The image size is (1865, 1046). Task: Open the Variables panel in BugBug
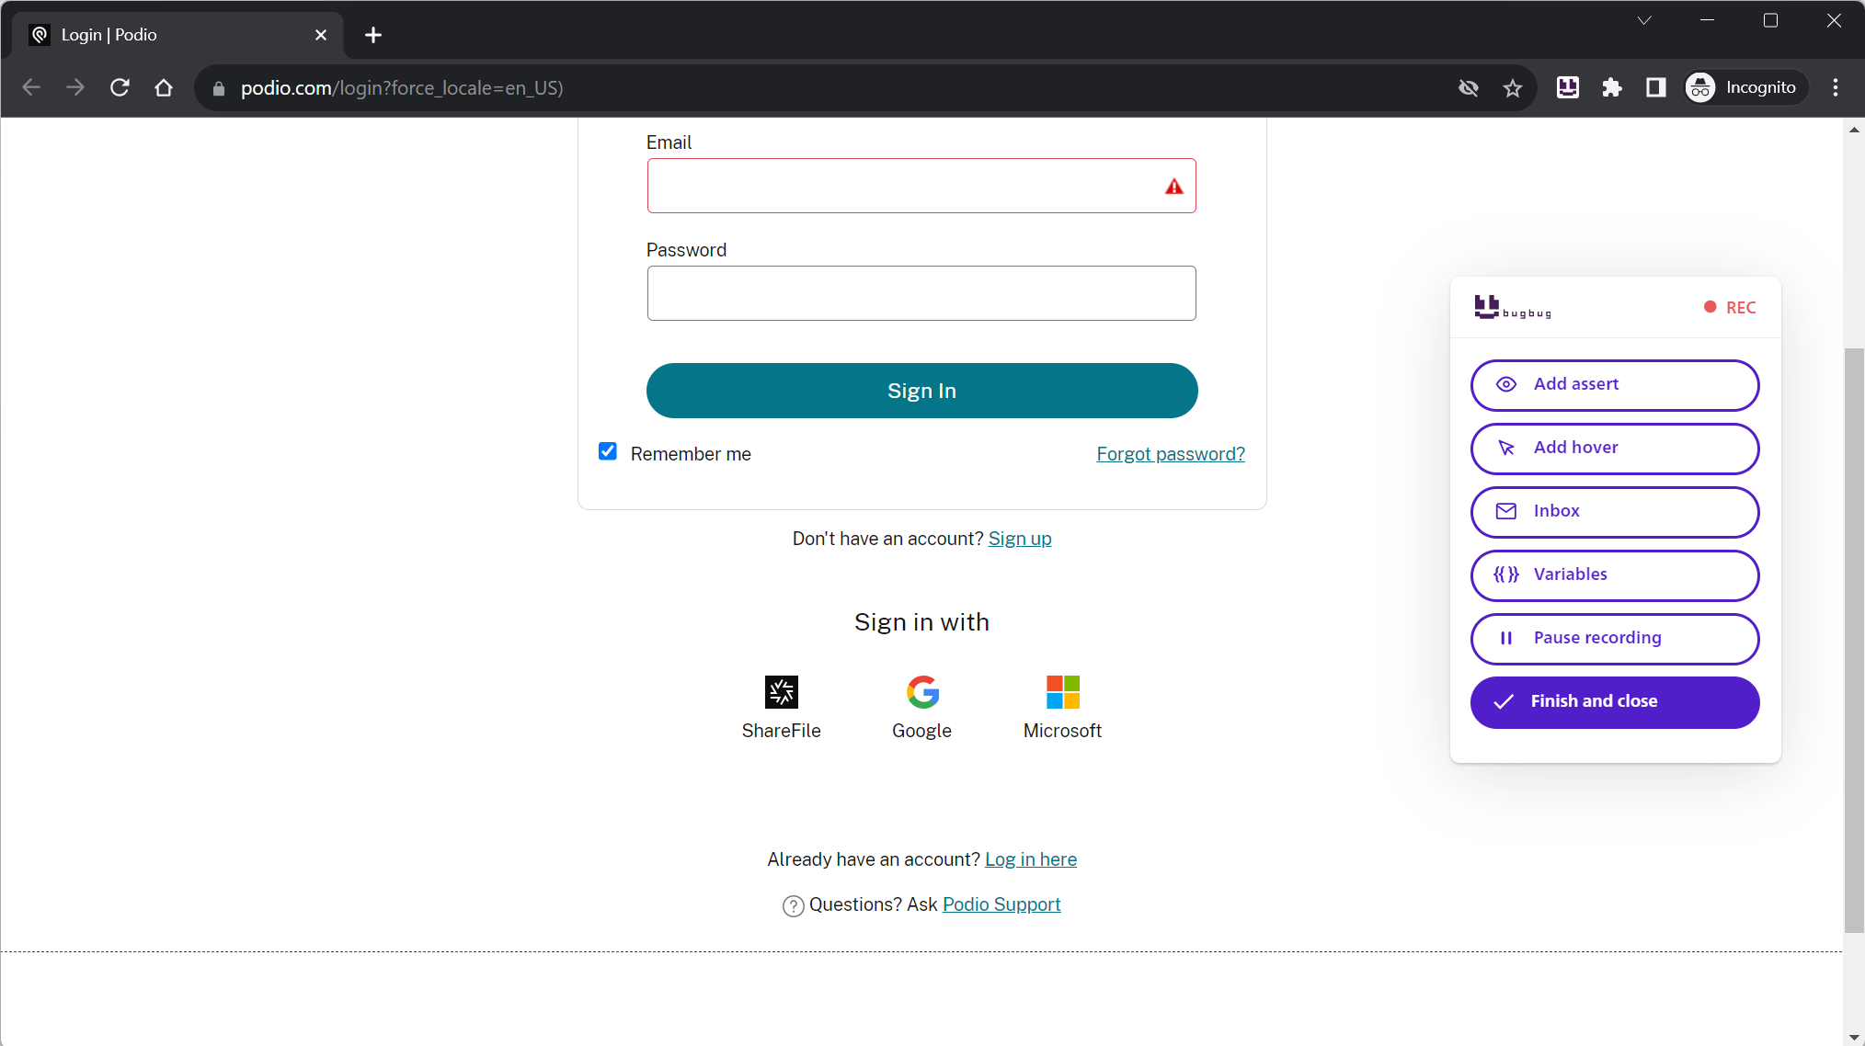tap(1614, 574)
